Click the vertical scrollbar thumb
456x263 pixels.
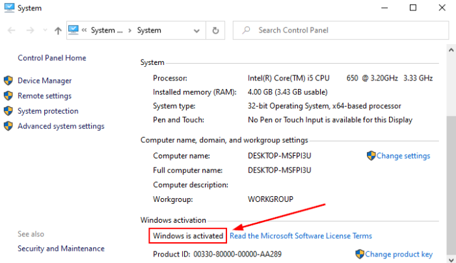coord(451,184)
